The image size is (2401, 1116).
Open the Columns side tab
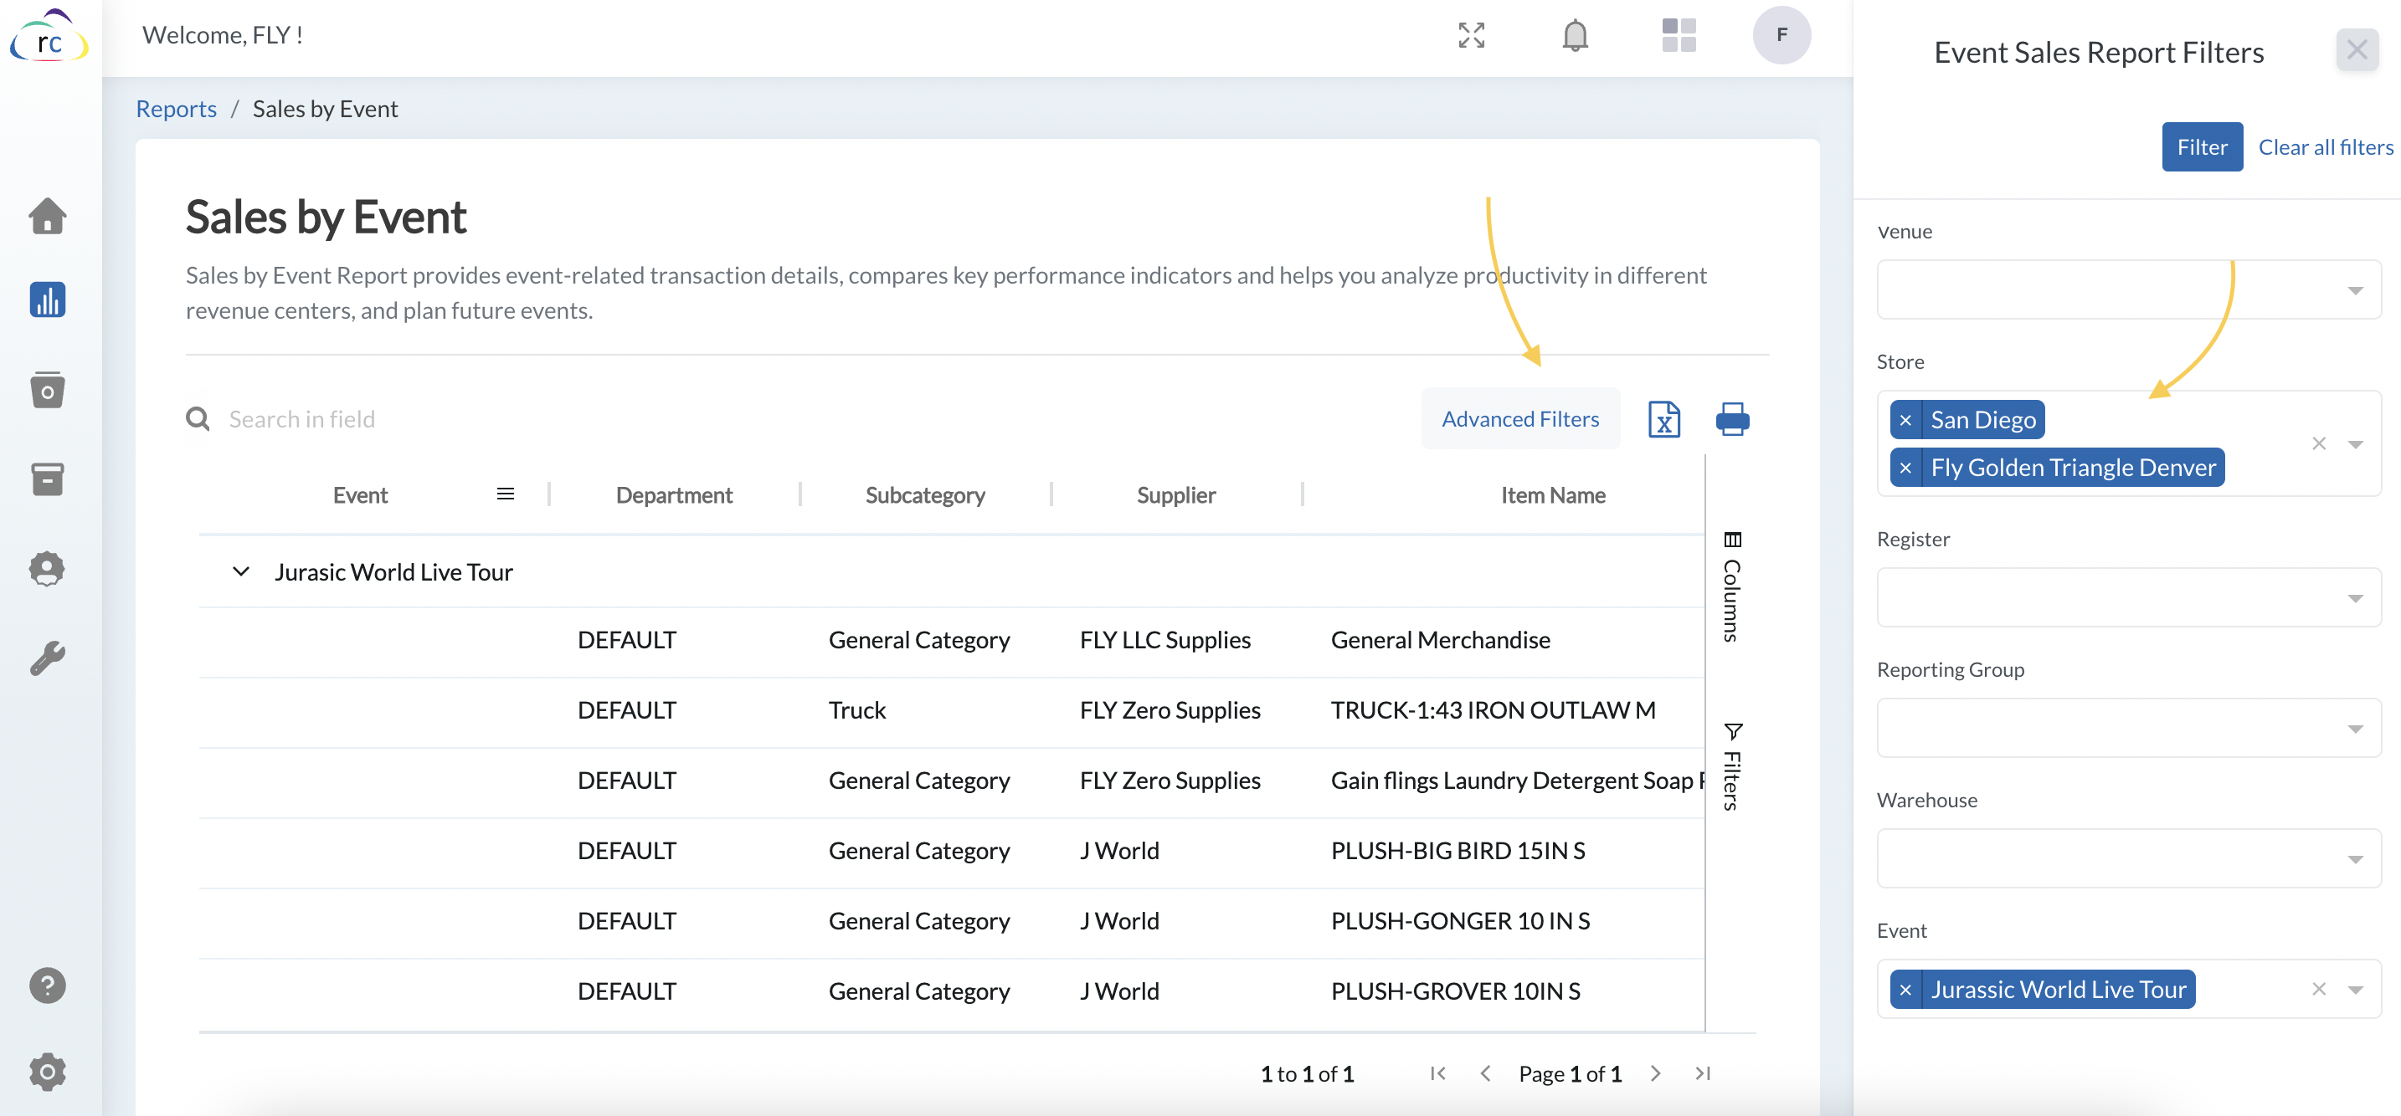point(1732,587)
